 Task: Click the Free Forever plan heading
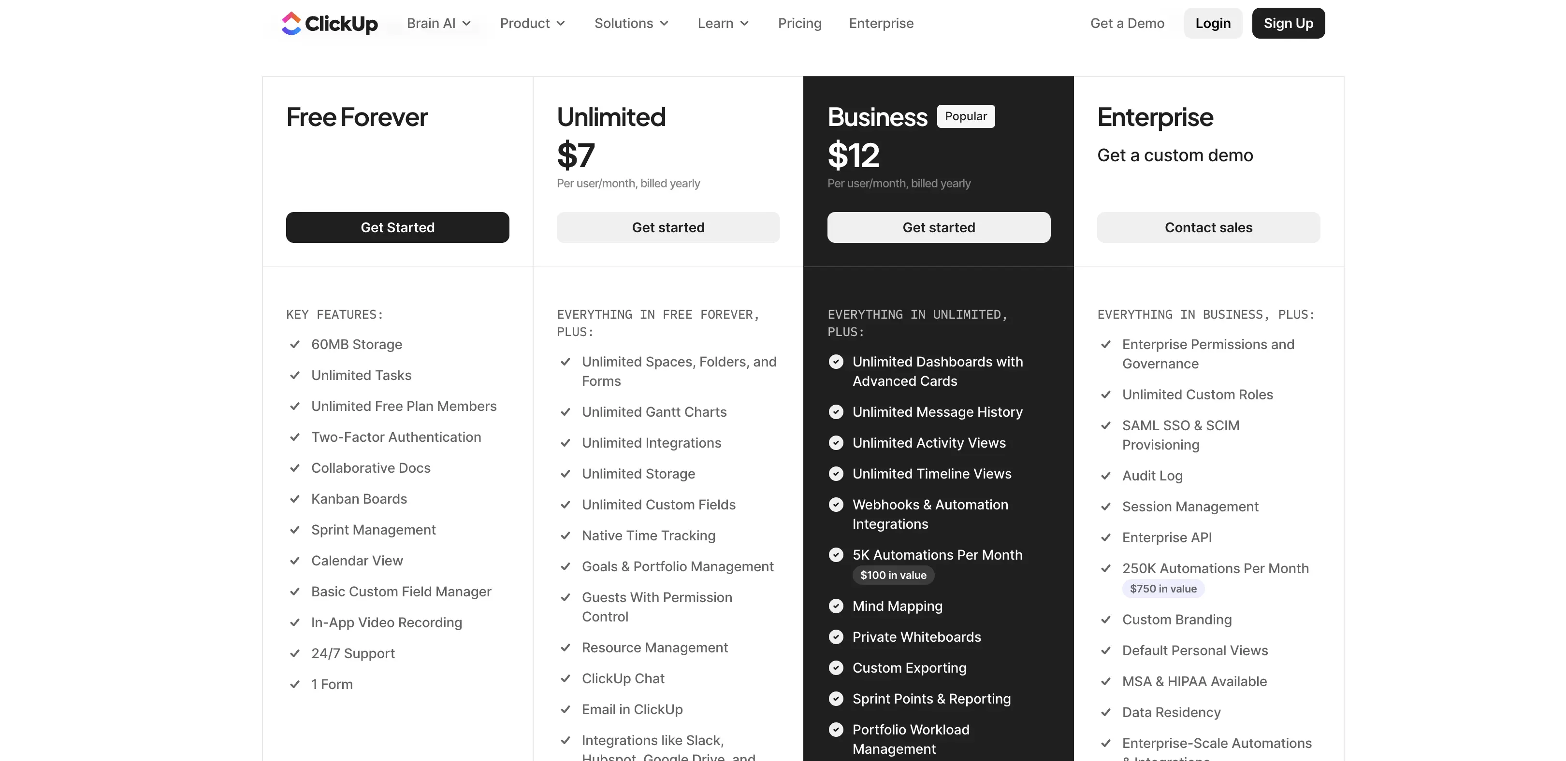[357, 117]
